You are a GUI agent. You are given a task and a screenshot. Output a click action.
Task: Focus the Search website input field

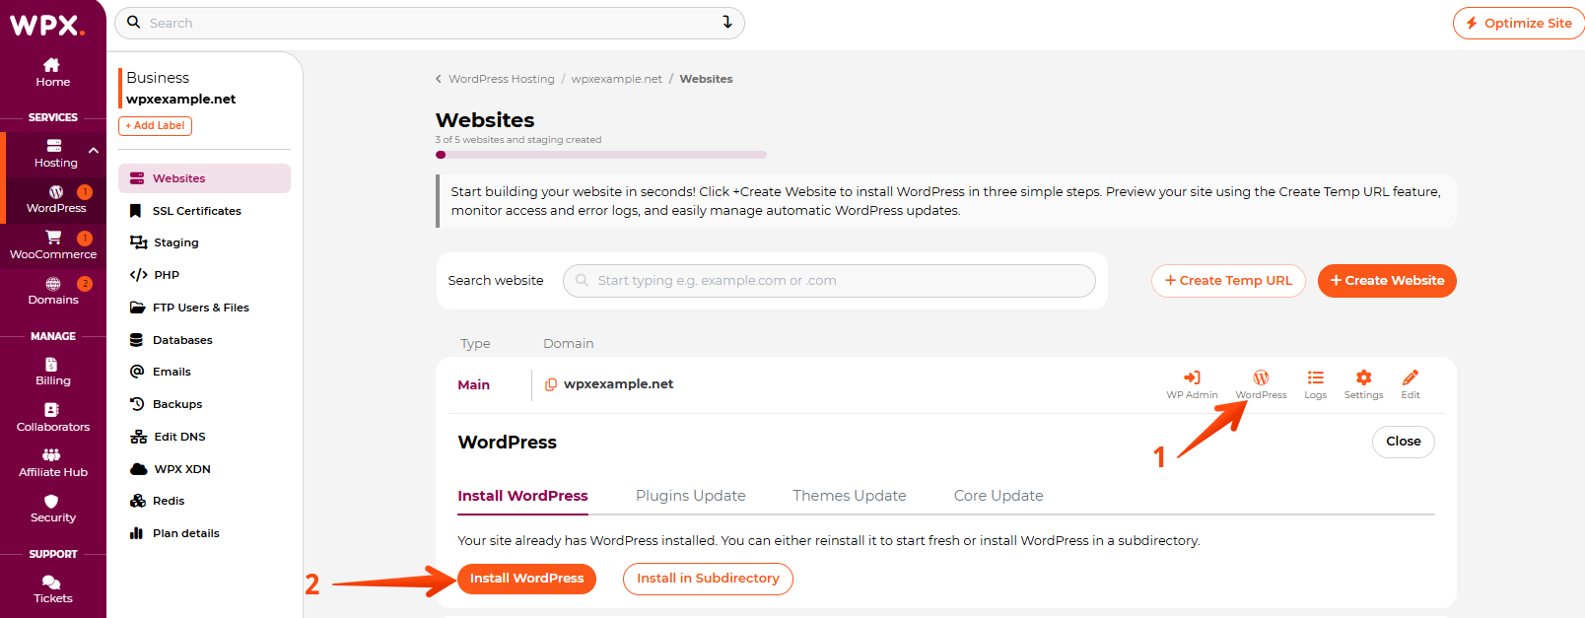tap(829, 281)
